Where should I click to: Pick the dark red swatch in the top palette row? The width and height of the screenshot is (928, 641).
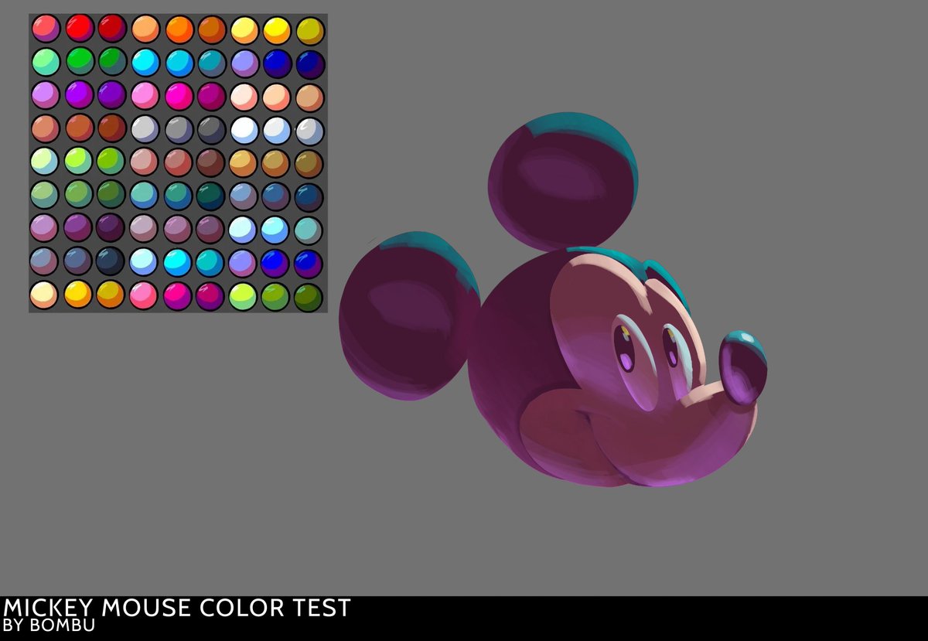[x=112, y=29]
